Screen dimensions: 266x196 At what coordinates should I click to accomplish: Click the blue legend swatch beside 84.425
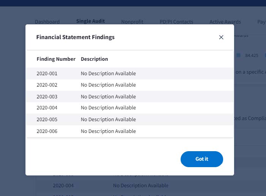coord(239,55)
